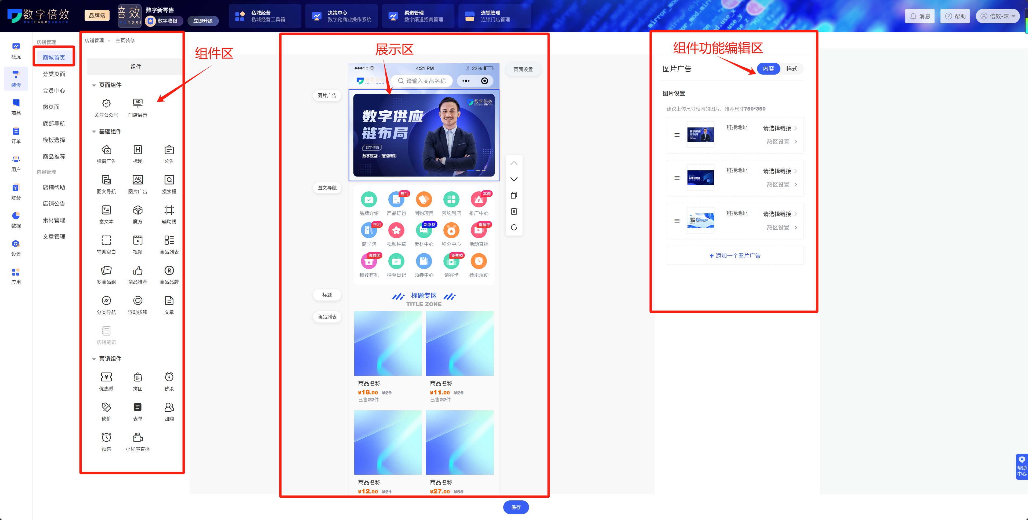Select the 分类导航 compass component icon
1028x520 pixels.
coord(106,301)
